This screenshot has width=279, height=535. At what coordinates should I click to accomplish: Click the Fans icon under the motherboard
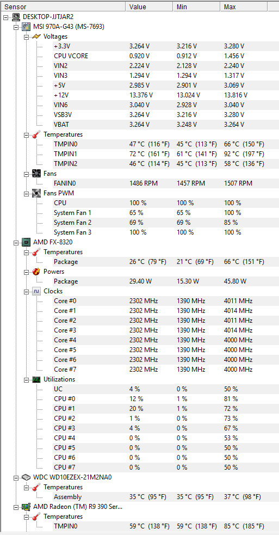[x=36, y=174]
